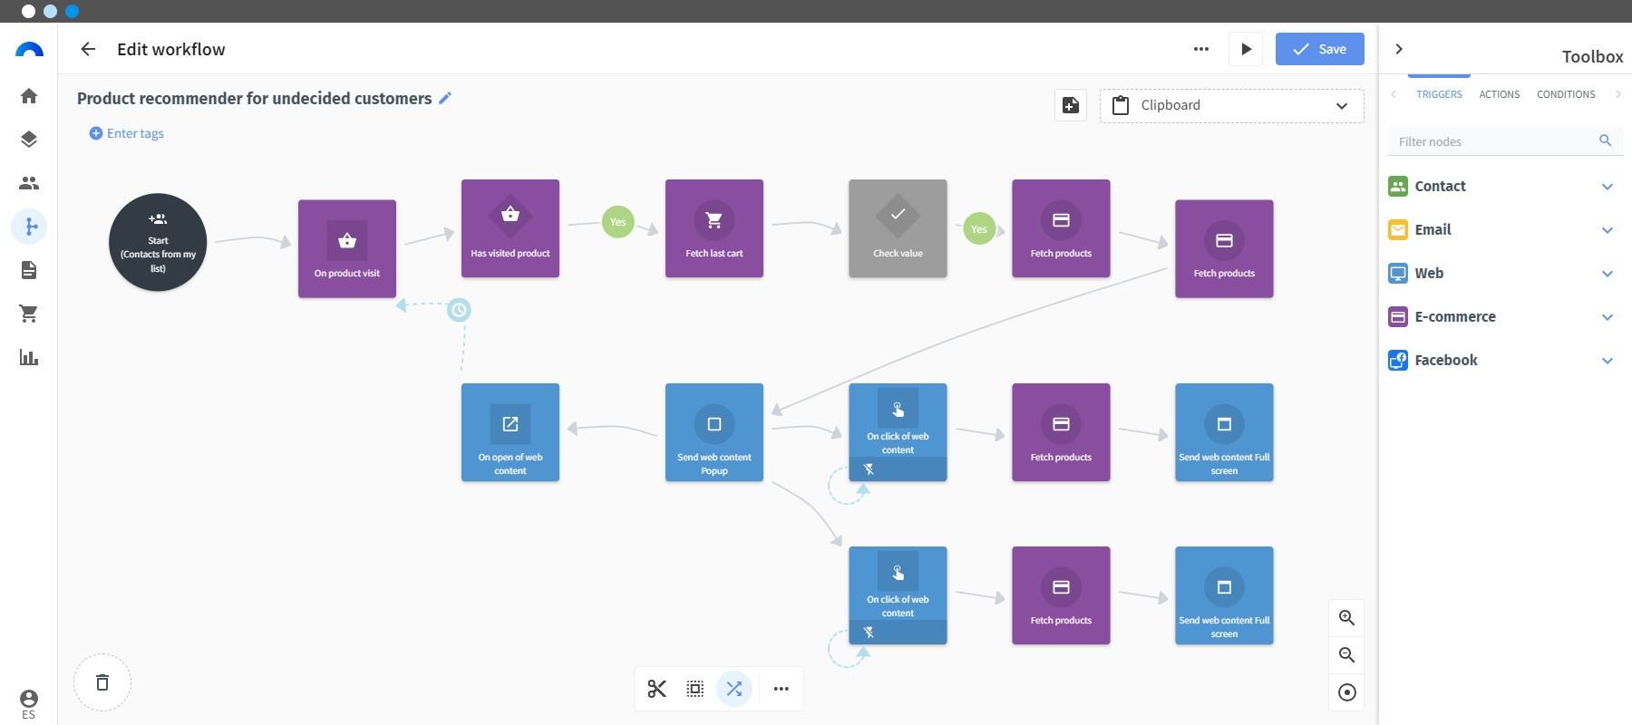Open the Clipboard dropdown

point(1232,105)
